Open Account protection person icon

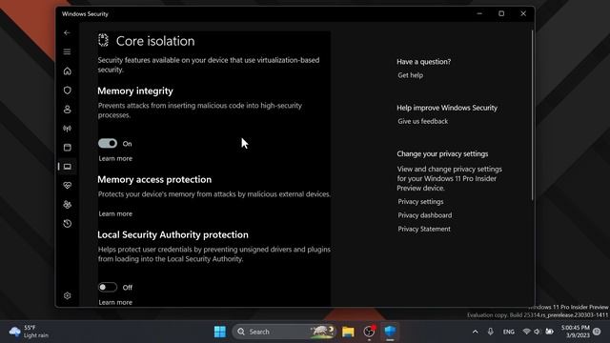(67, 110)
